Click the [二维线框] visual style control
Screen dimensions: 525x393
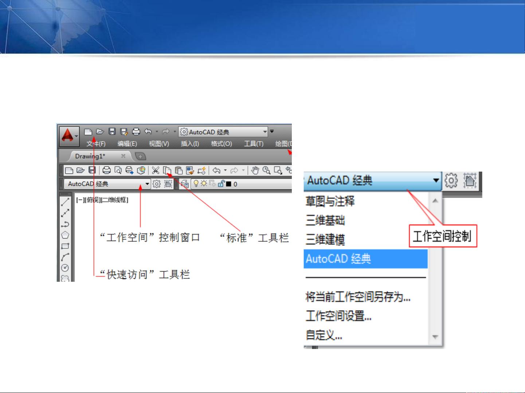[114, 200]
